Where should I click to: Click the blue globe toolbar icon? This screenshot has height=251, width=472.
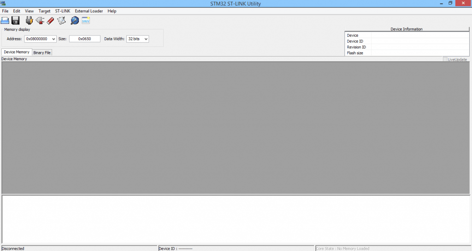point(75,20)
